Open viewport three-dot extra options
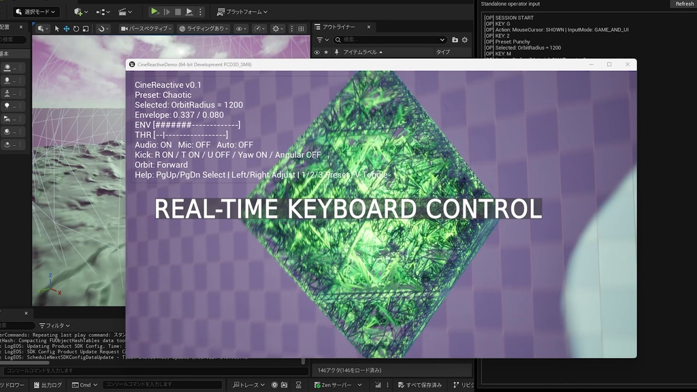 291,29
